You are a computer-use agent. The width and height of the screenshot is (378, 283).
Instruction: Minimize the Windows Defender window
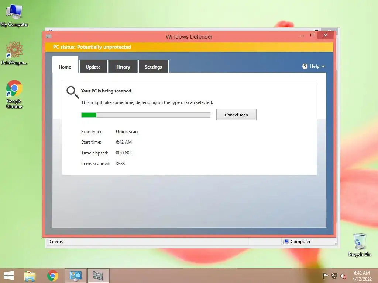[x=302, y=36]
